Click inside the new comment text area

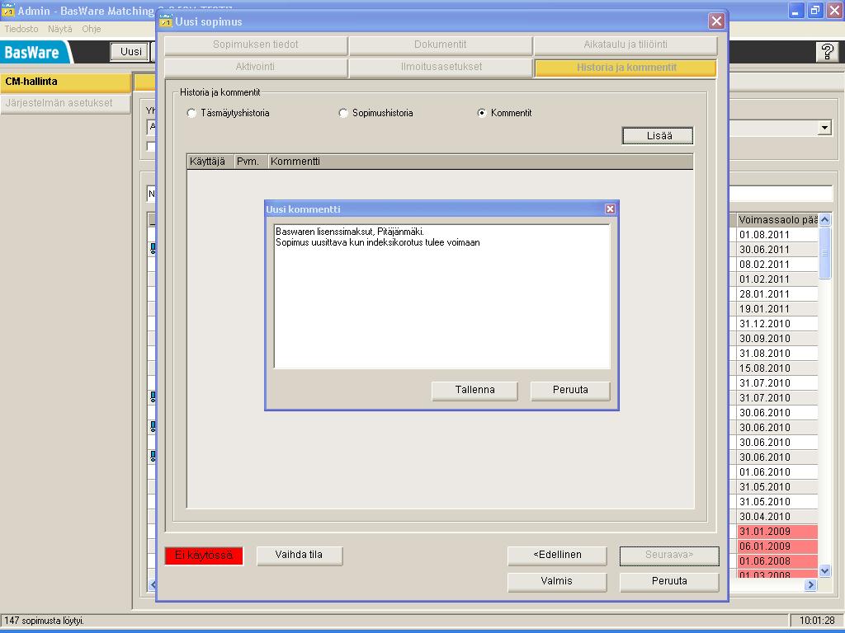pos(442,296)
